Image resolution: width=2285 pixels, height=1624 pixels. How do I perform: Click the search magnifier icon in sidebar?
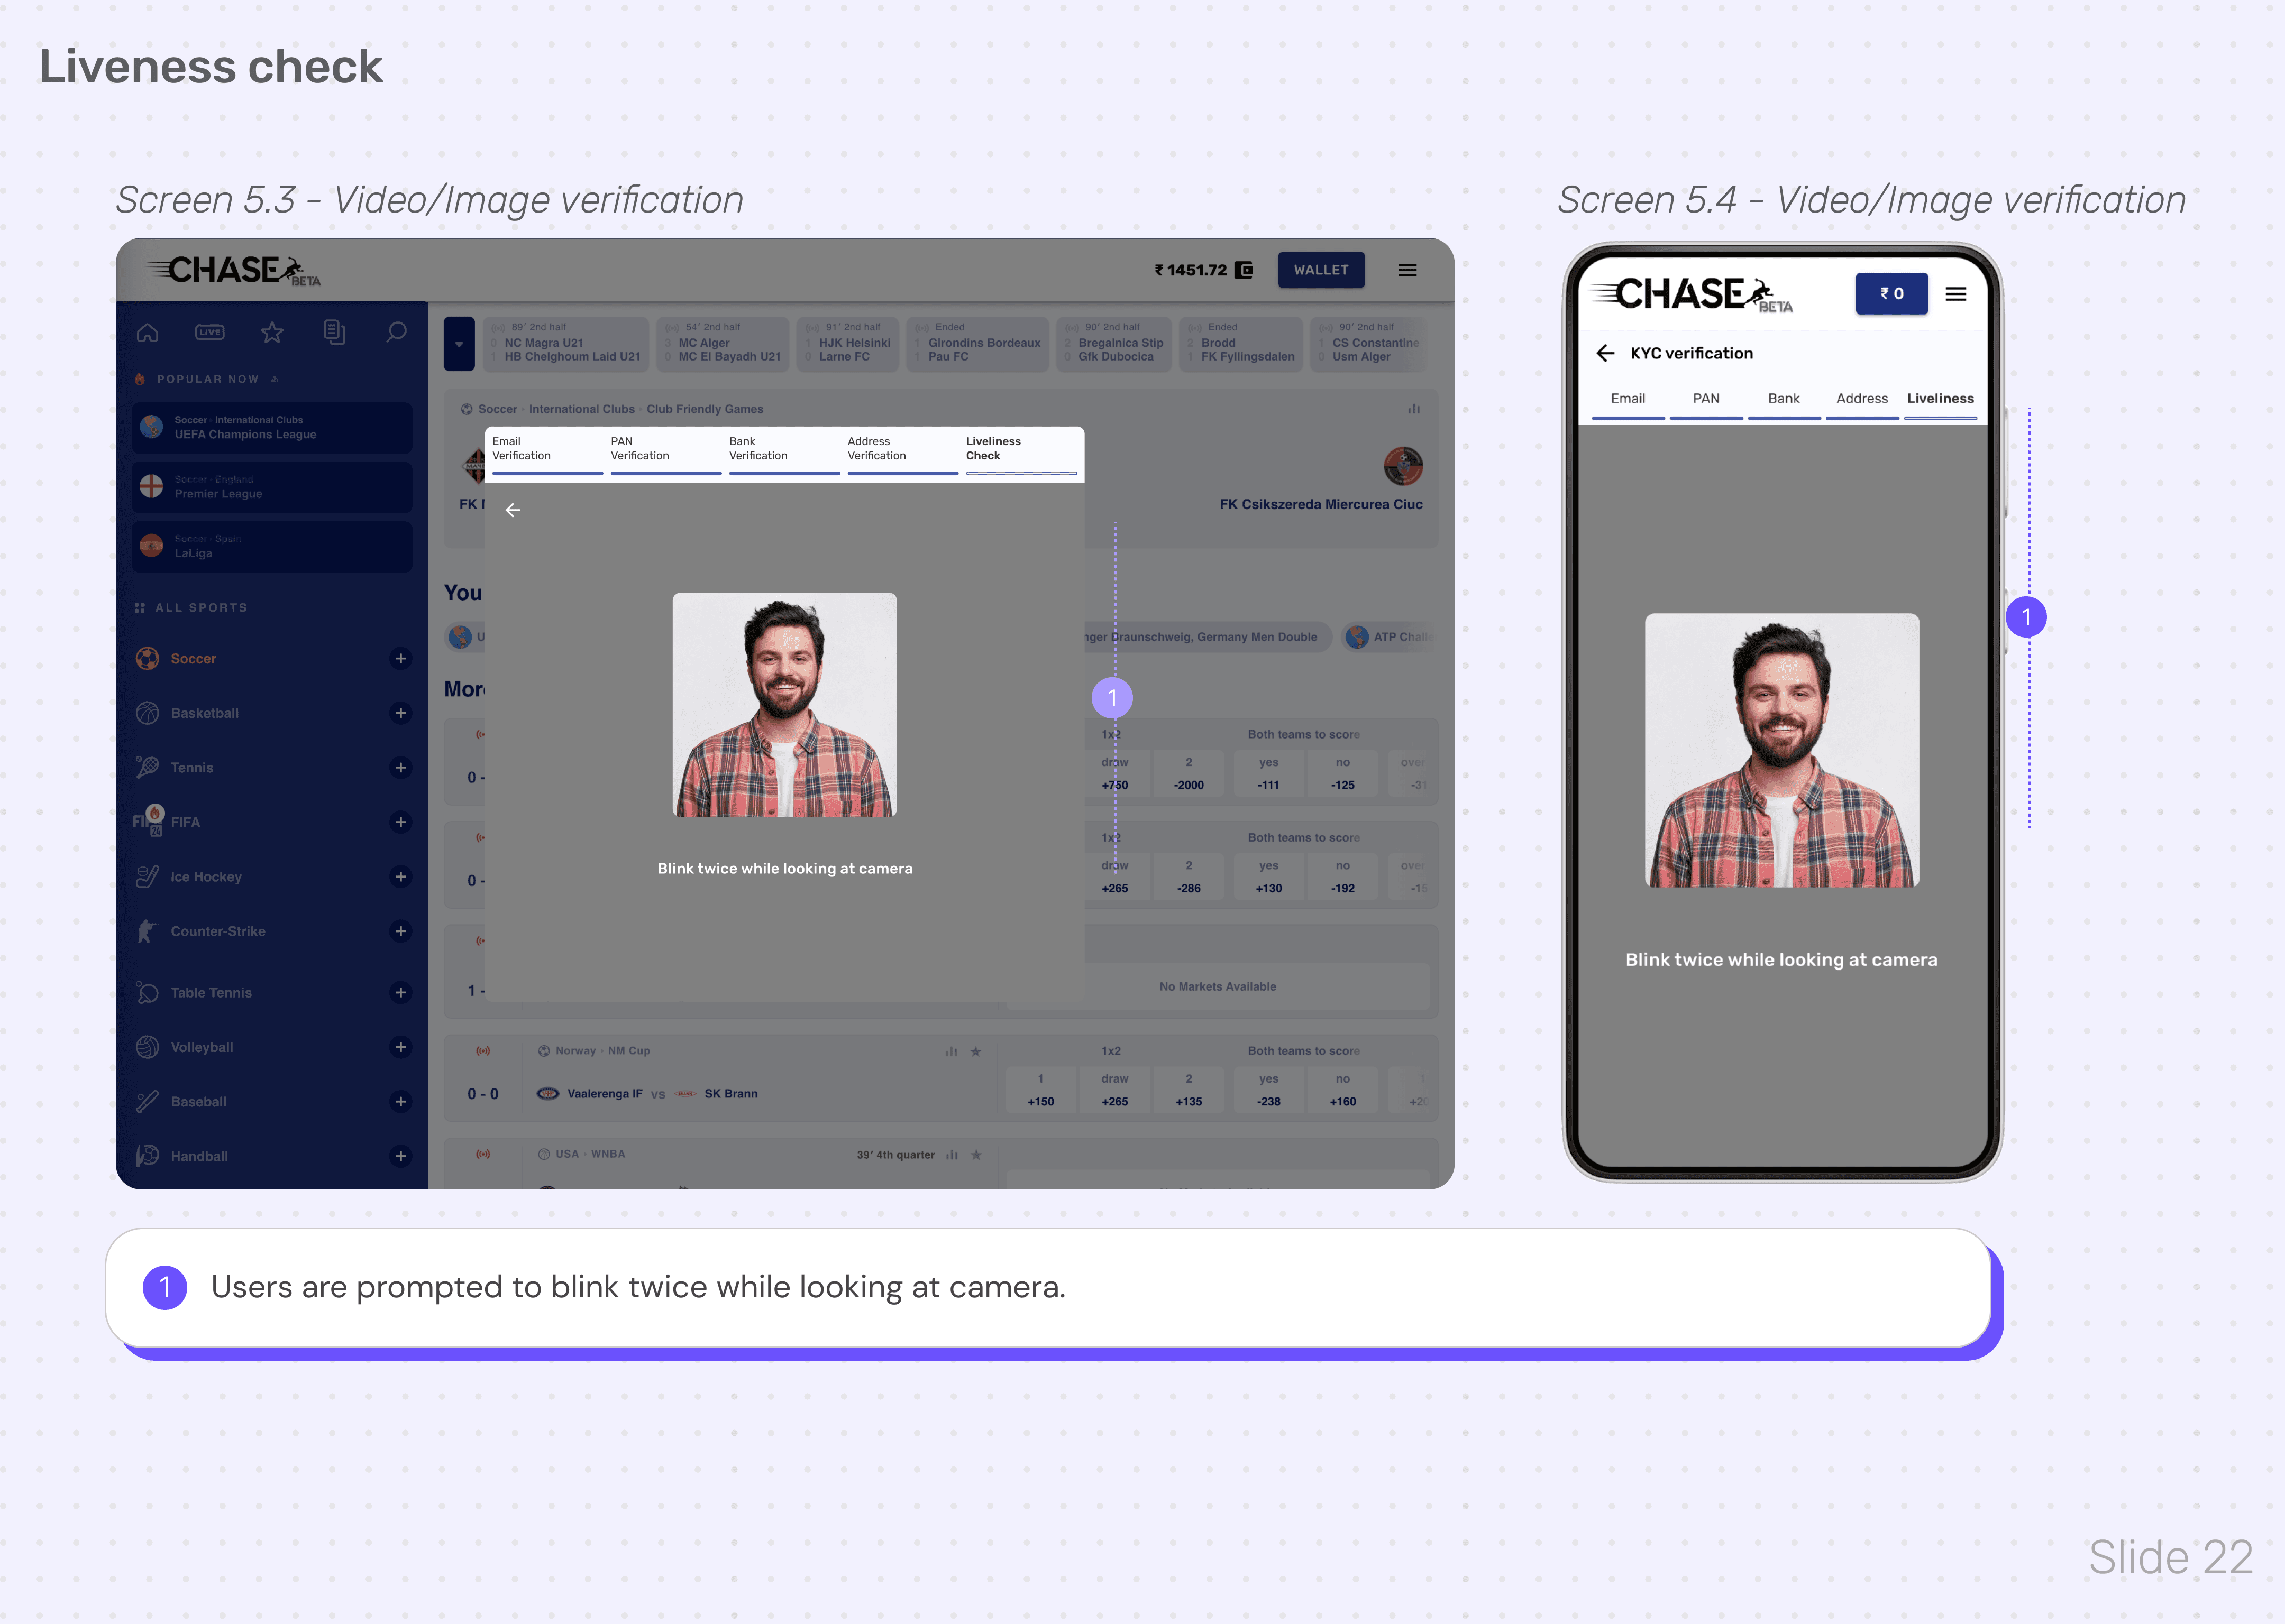(x=397, y=332)
